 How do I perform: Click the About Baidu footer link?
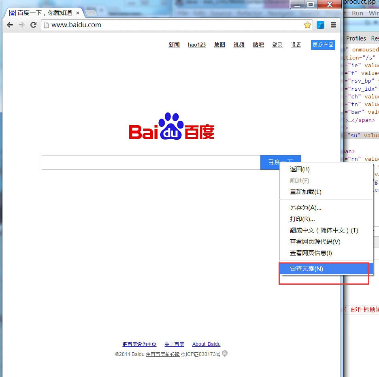point(207,344)
